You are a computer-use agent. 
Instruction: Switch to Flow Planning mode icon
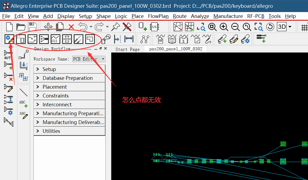pos(44,39)
